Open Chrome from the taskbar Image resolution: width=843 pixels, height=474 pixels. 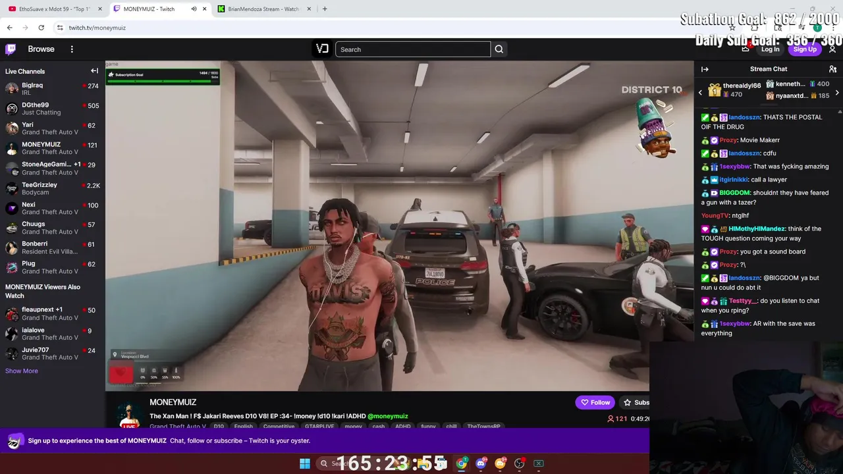[462, 463]
